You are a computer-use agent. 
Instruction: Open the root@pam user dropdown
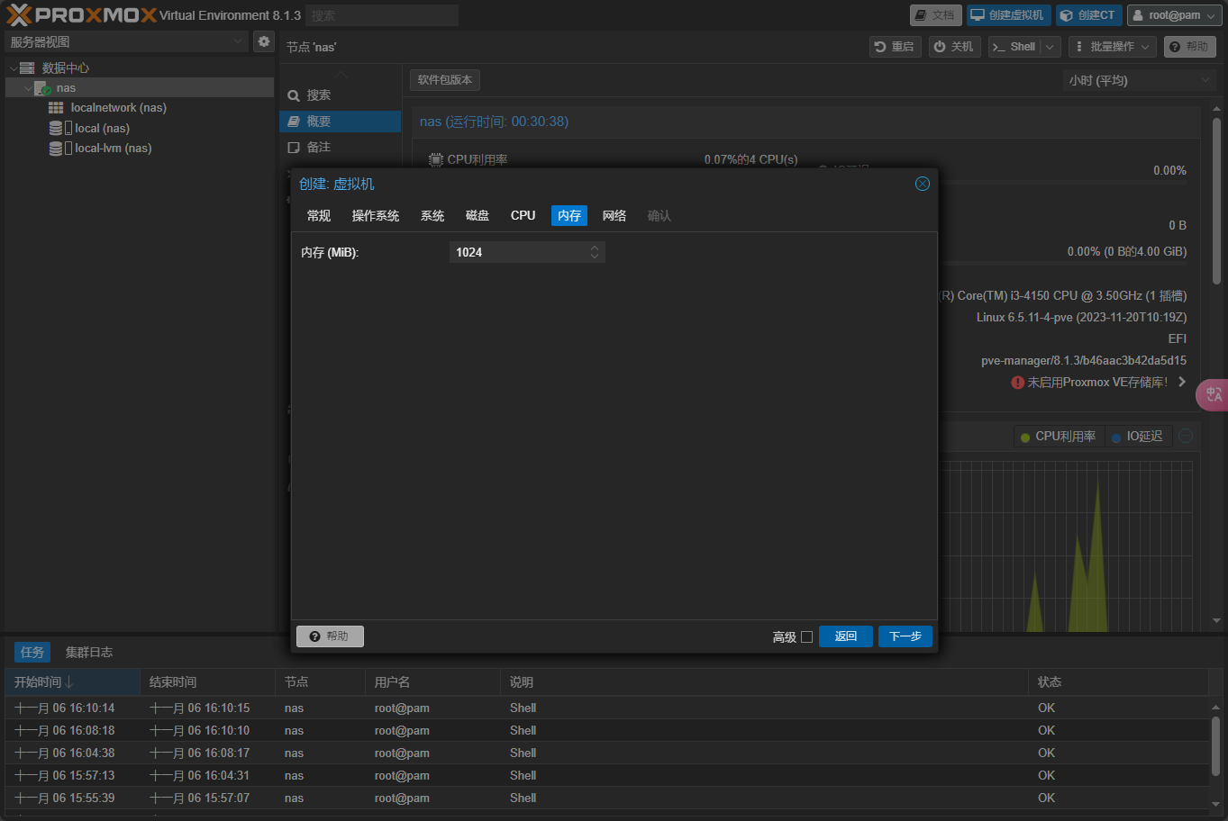pyautogui.click(x=1175, y=15)
